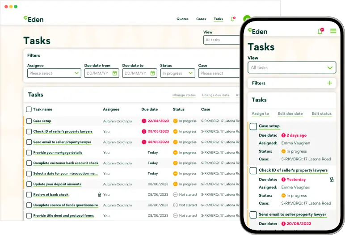The height and width of the screenshot is (235, 345).
Task: Click Not started icon for Complete source of funds
Action: click(x=175, y=205)
